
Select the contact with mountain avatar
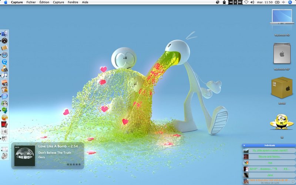click(x=269, y=151)
